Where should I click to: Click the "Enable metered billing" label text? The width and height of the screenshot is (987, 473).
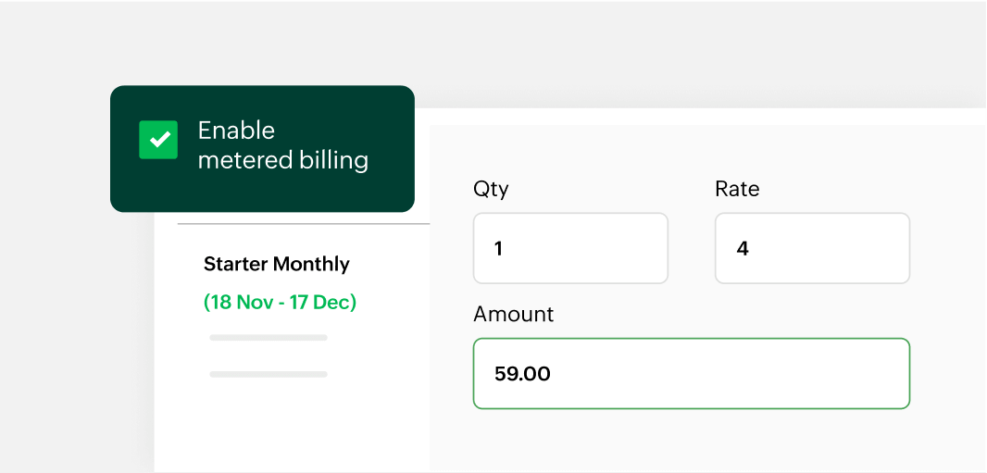(282, 145)
